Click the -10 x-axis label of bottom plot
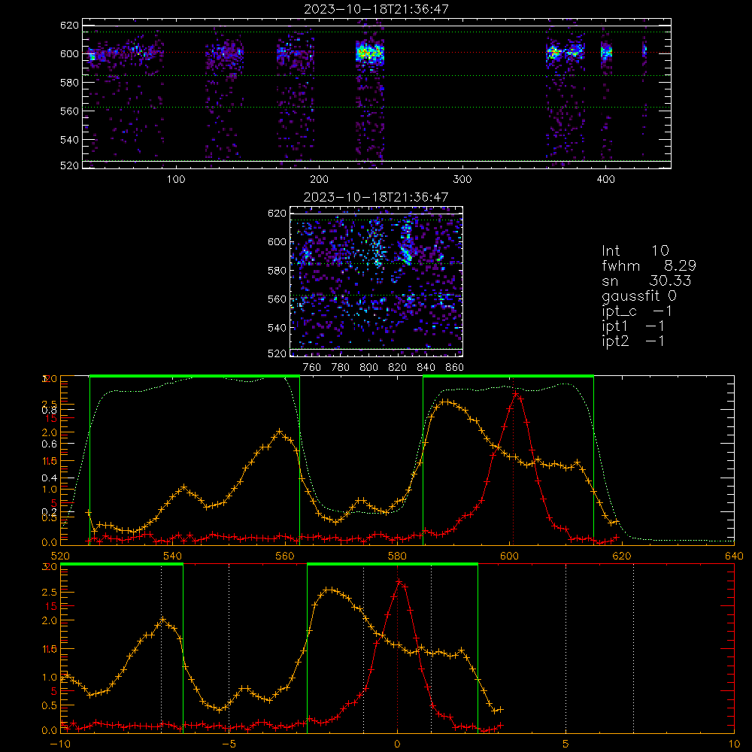This screenshot has width=752, height=752. point(60,744)
